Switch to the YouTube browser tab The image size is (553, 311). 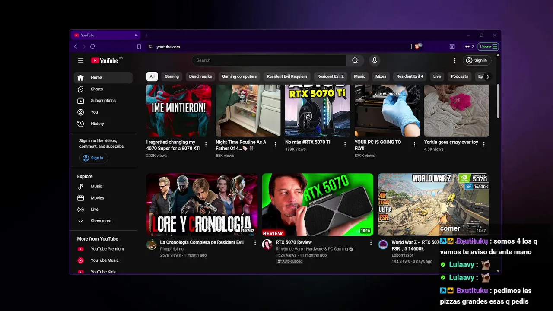point(105,35)
